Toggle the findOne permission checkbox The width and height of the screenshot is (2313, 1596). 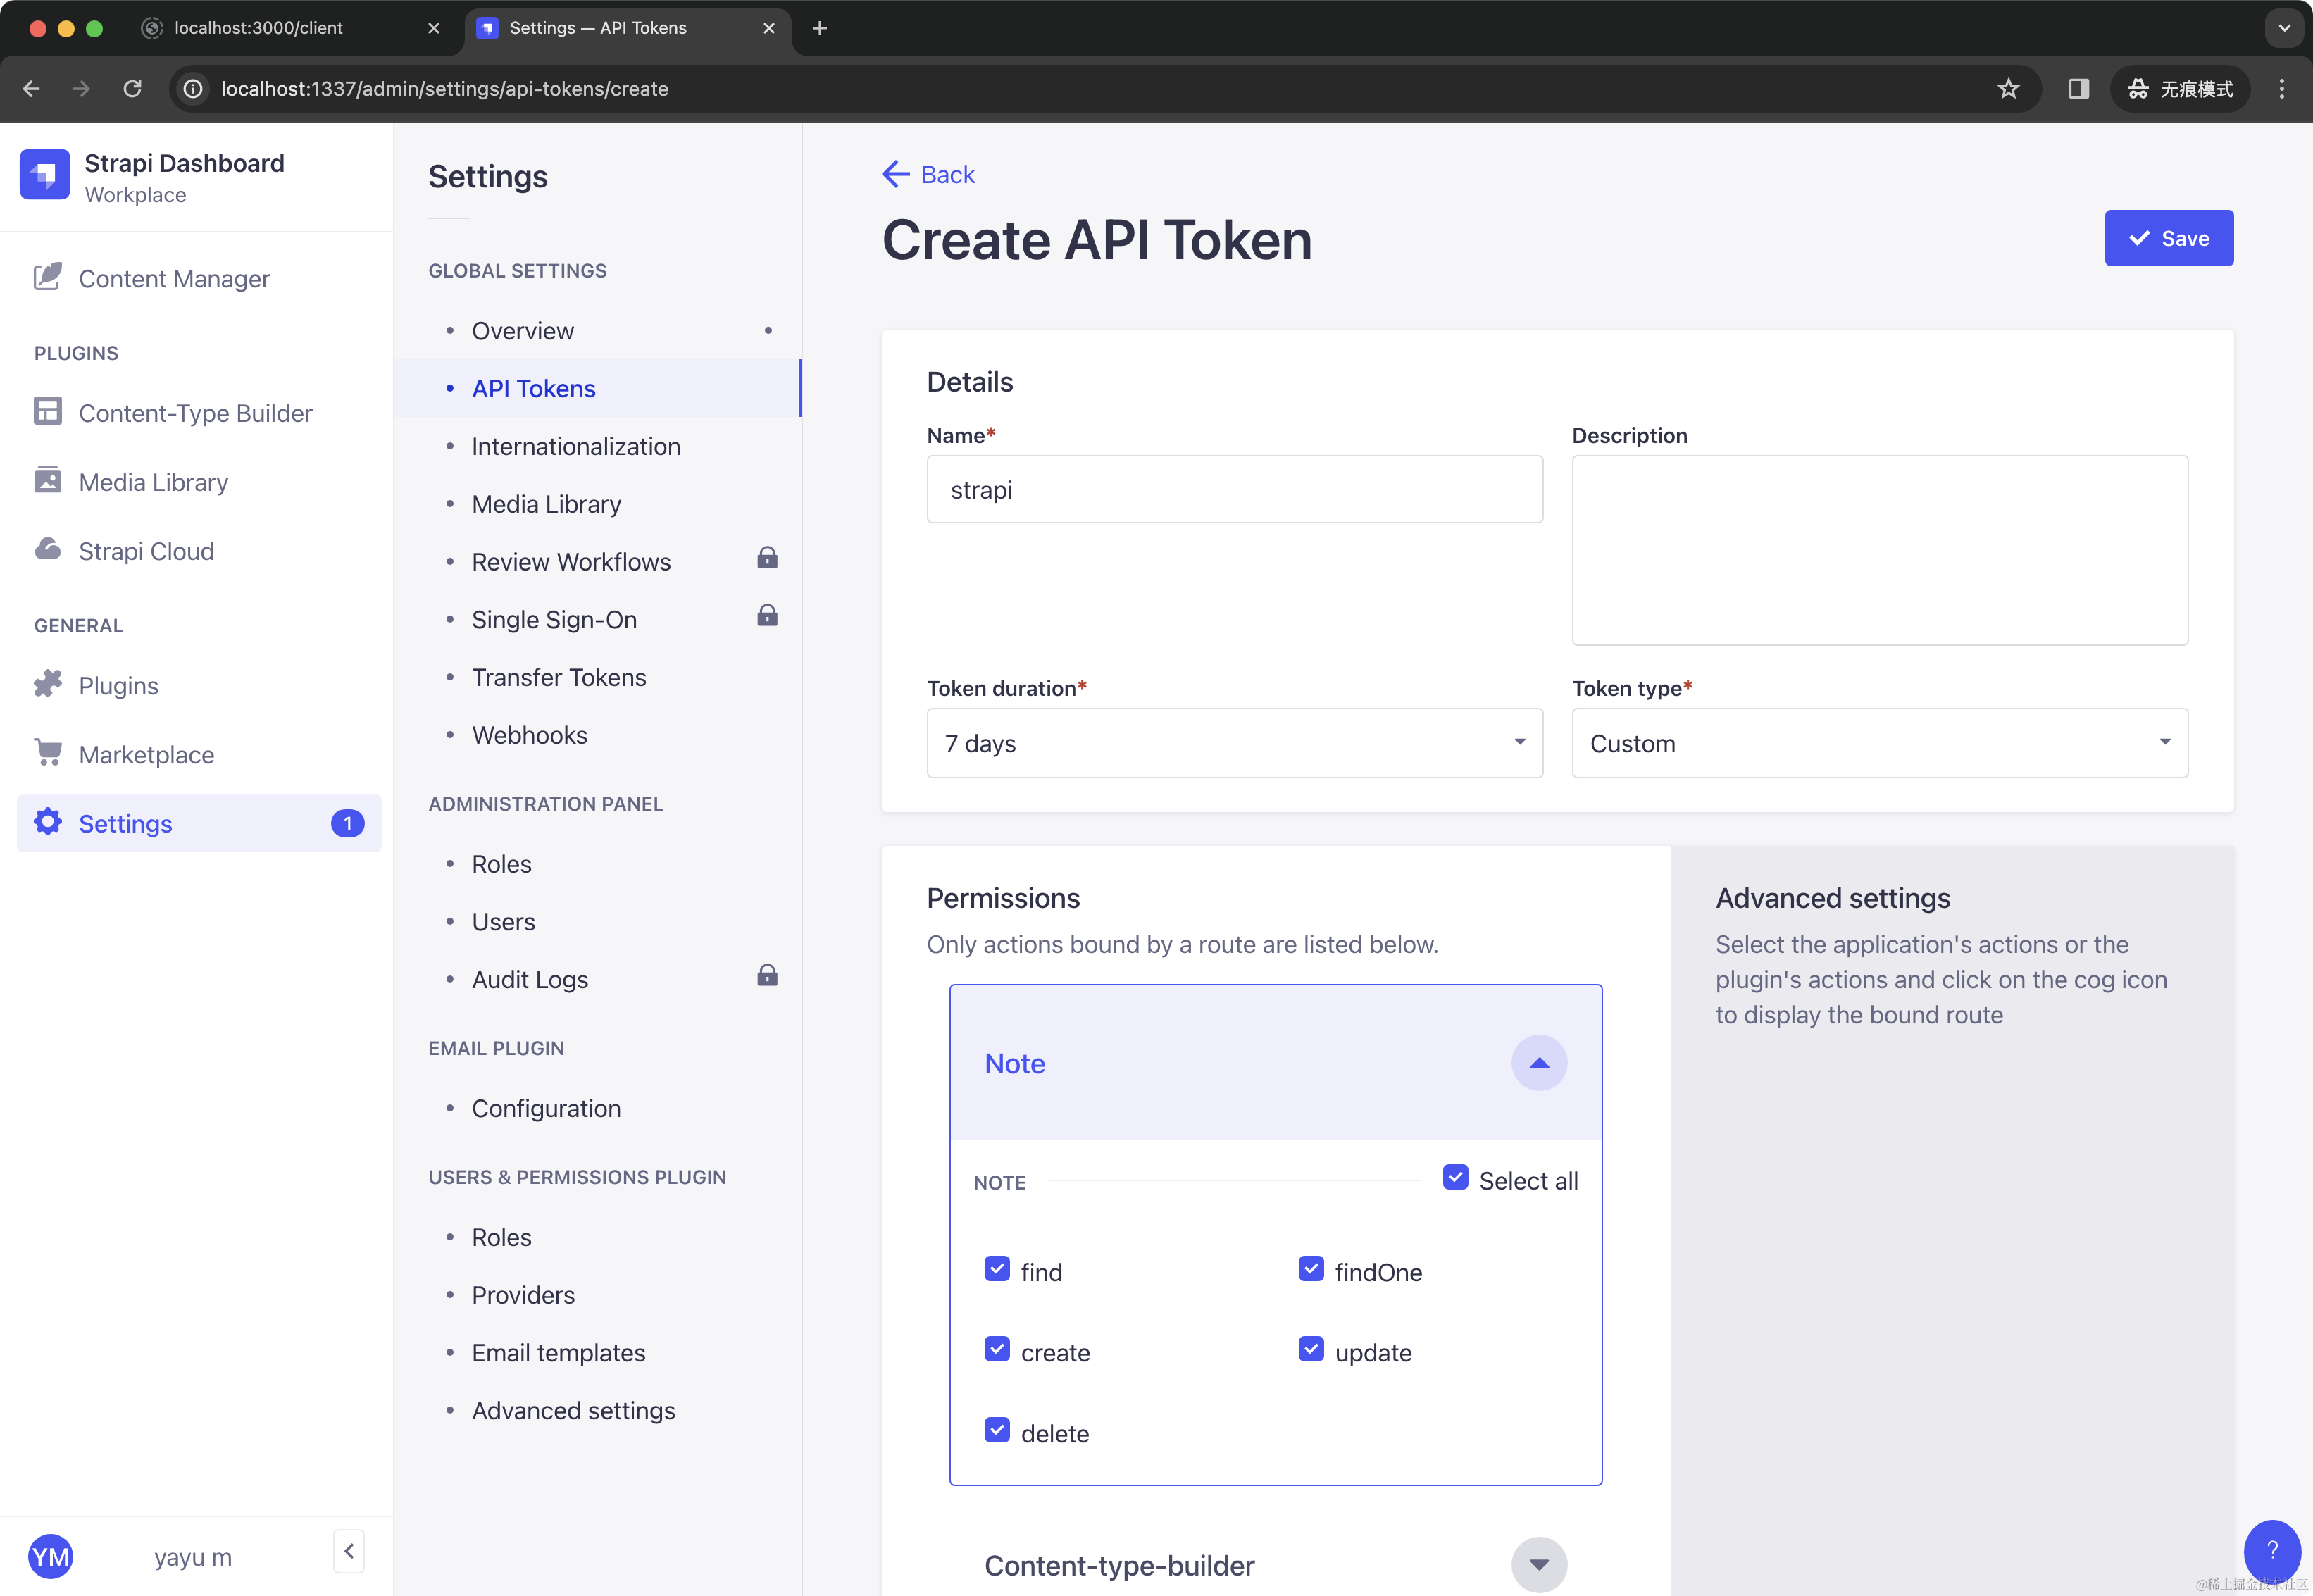[1311, 1270]
